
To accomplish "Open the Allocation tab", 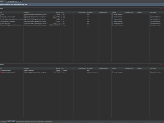I will (x=33, y=122).
